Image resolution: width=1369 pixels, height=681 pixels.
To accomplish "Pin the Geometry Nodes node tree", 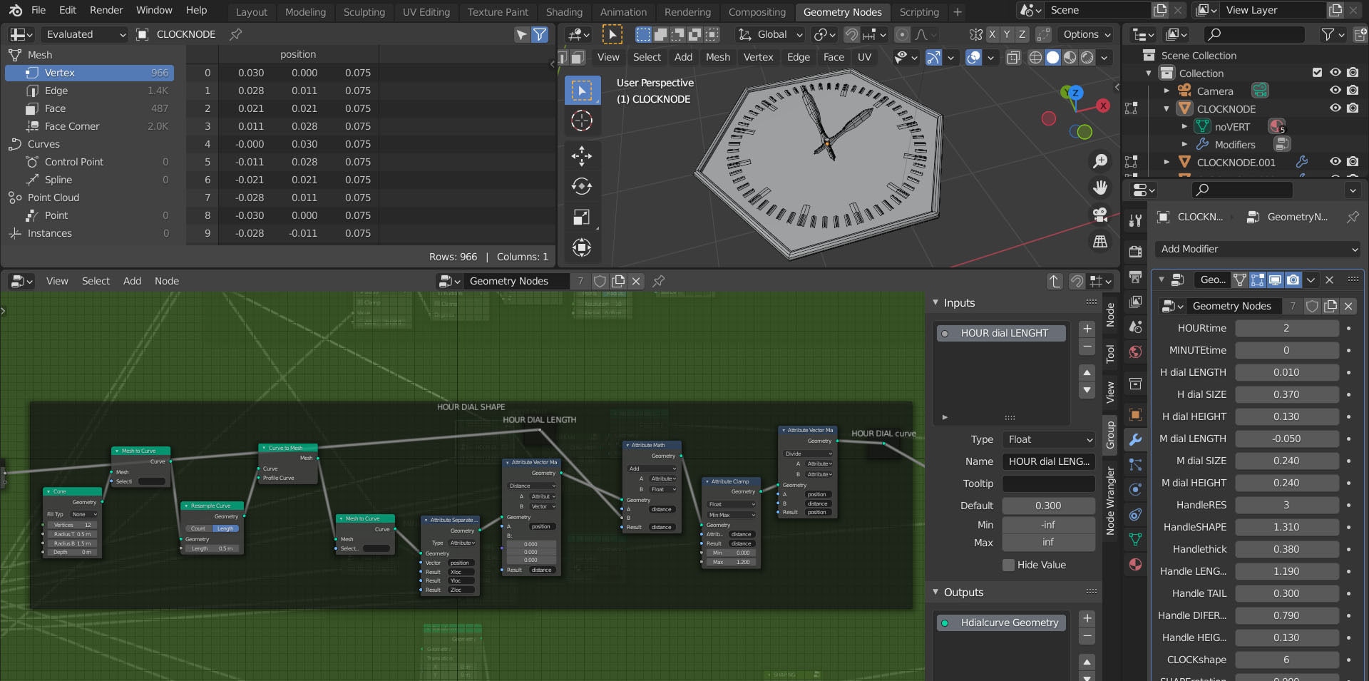I will tap(659, 281).
